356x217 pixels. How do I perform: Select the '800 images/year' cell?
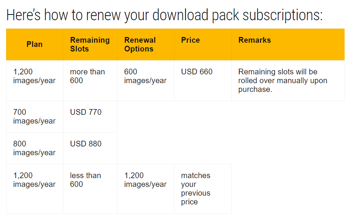[x=34, y=148]
